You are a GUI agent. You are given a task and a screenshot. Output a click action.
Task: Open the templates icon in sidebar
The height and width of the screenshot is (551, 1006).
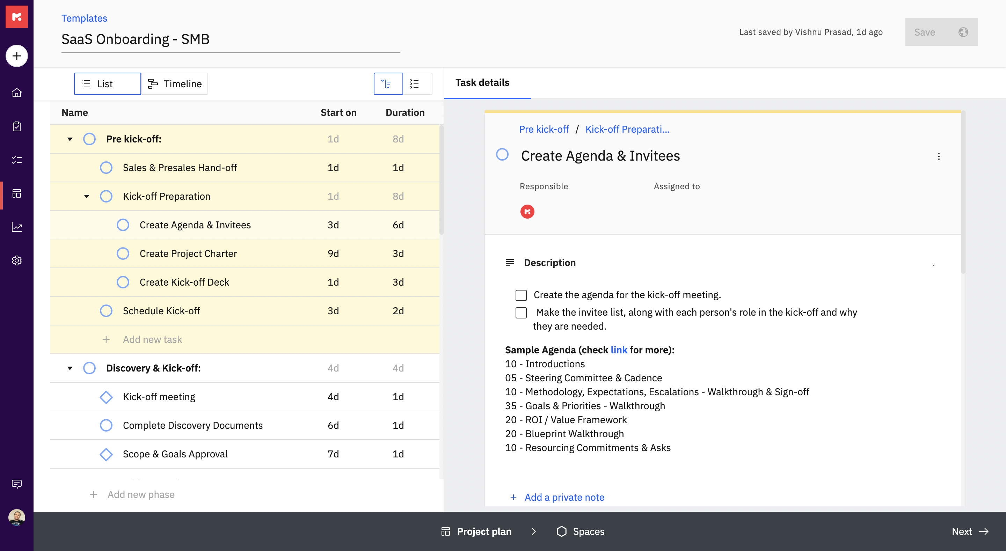click(x=16, y=193)
